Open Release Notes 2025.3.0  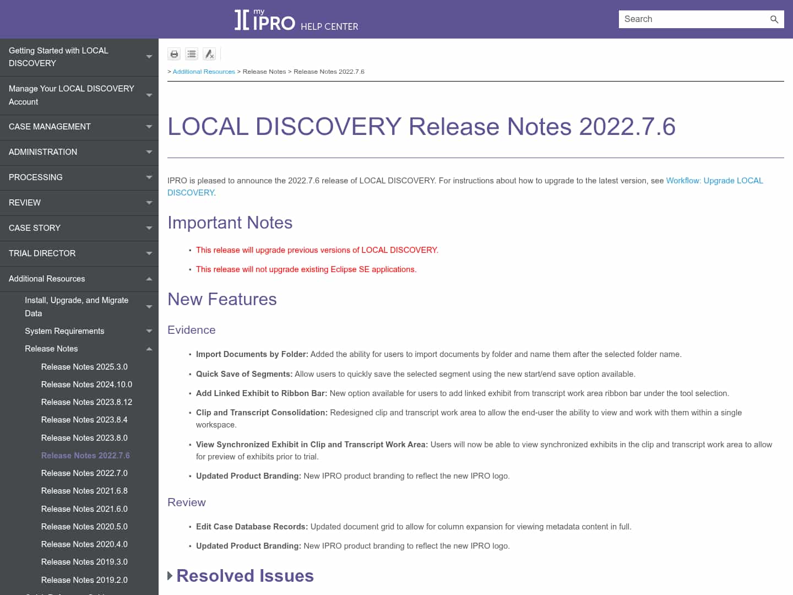tap(84, 367)
